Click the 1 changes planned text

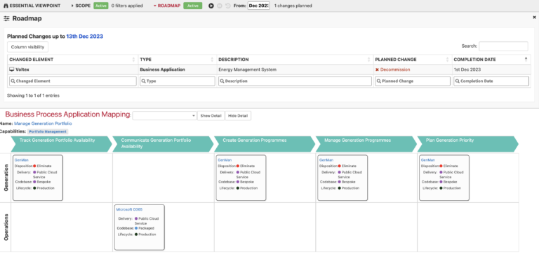pos(293,6)
